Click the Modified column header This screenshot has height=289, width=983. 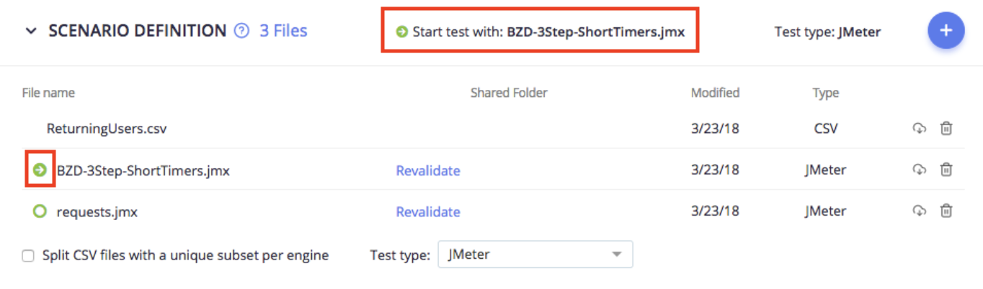(715, 93)
